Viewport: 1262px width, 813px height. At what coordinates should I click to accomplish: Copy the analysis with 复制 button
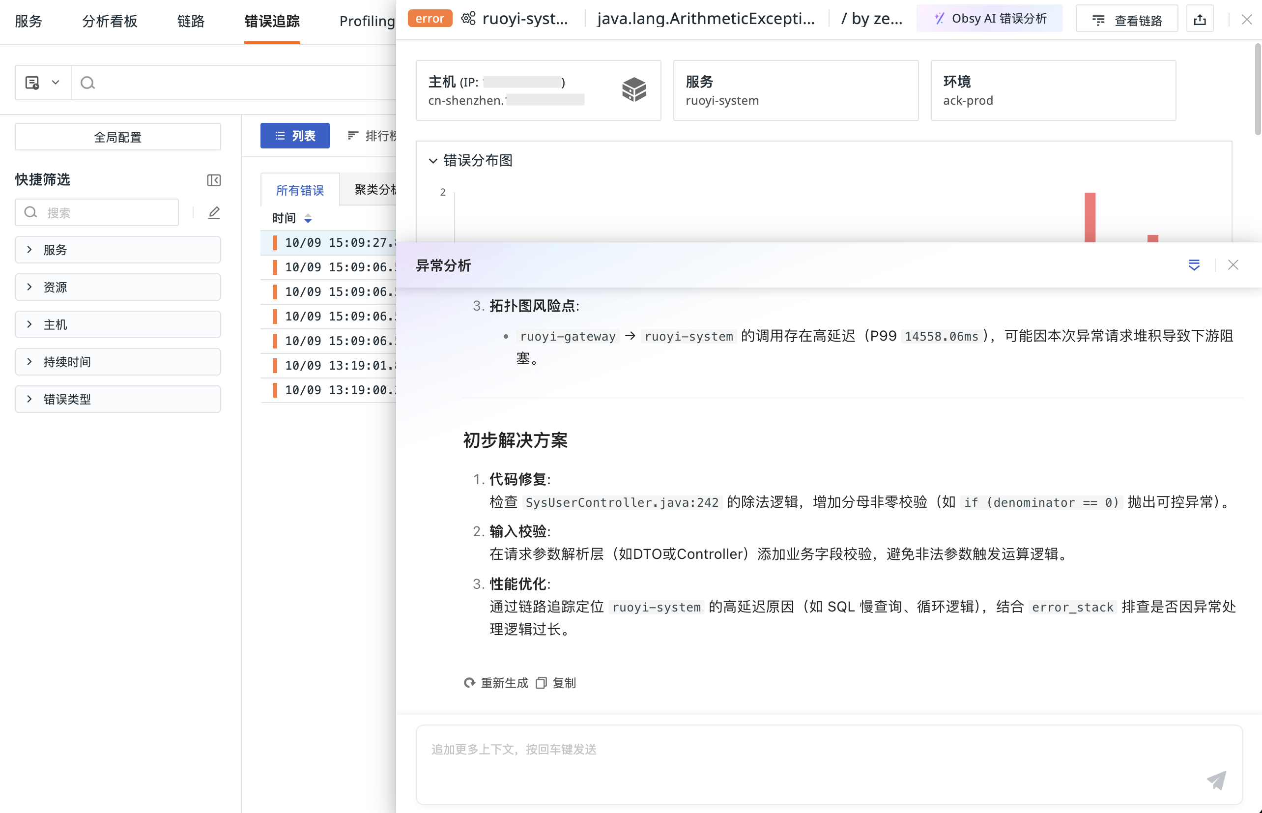click(x=556, y=683)
